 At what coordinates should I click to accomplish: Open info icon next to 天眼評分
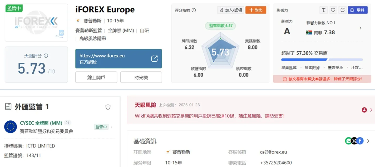click(x=46, y=56)
